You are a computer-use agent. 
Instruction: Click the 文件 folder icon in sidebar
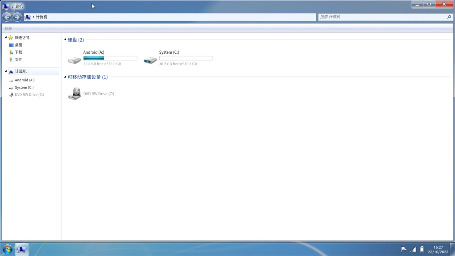point(11,59)
